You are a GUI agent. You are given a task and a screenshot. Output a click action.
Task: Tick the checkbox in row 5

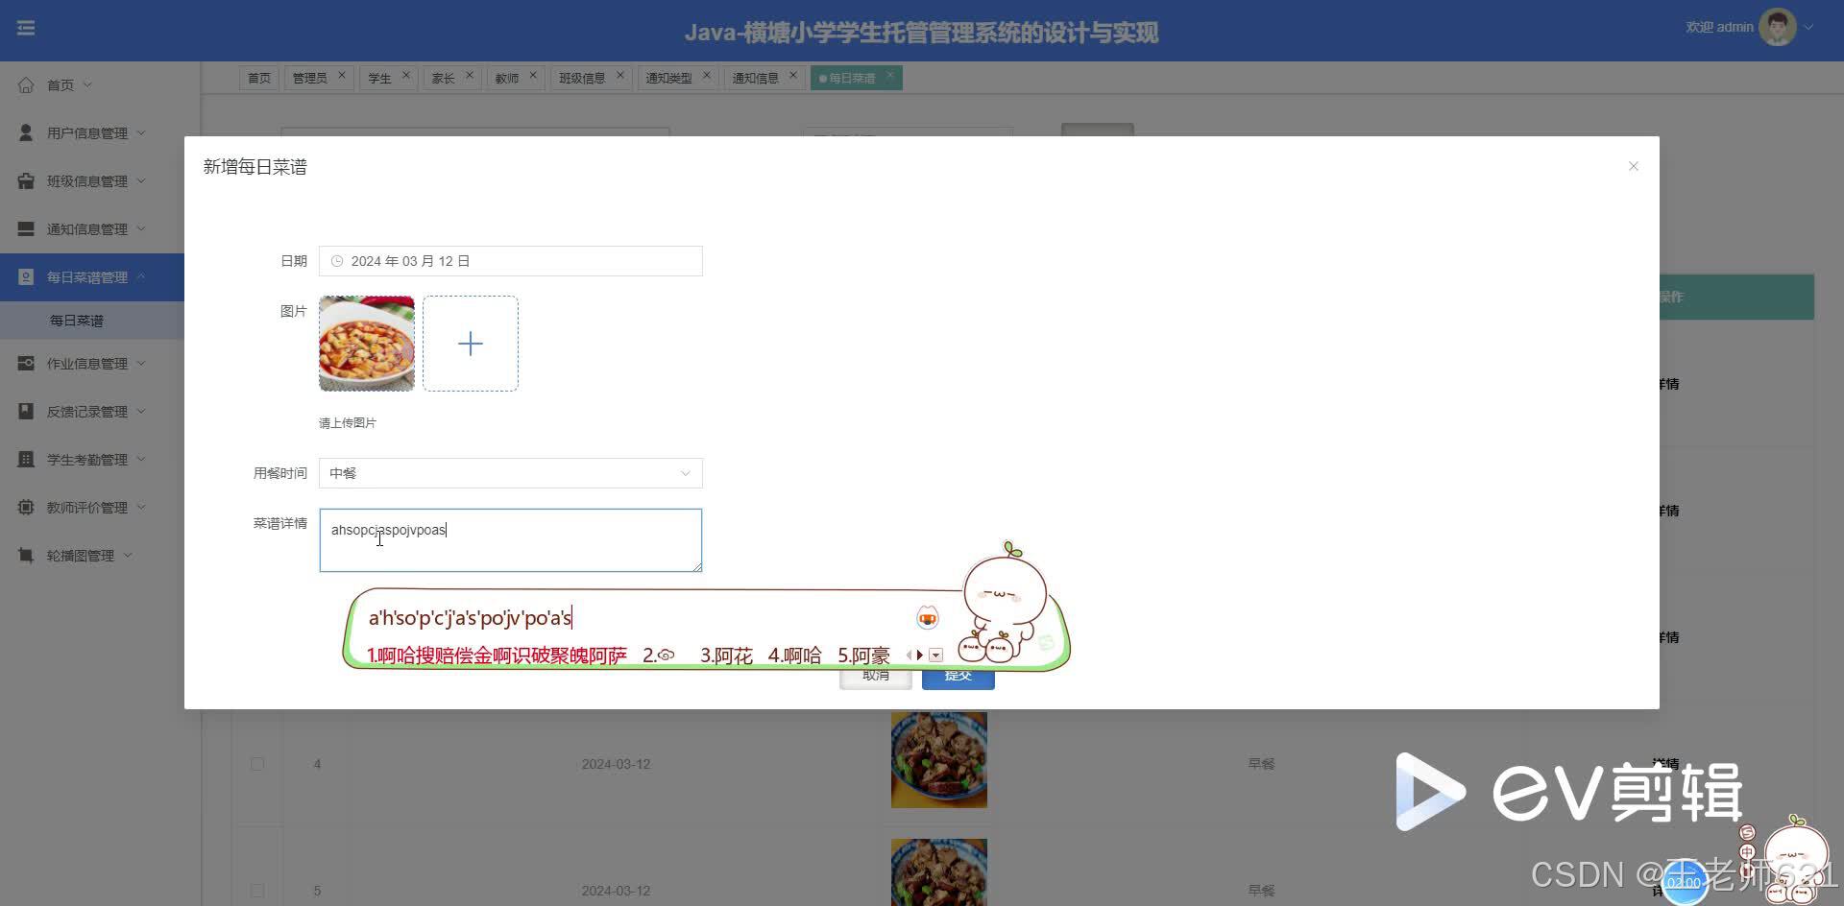click(257, 891)
